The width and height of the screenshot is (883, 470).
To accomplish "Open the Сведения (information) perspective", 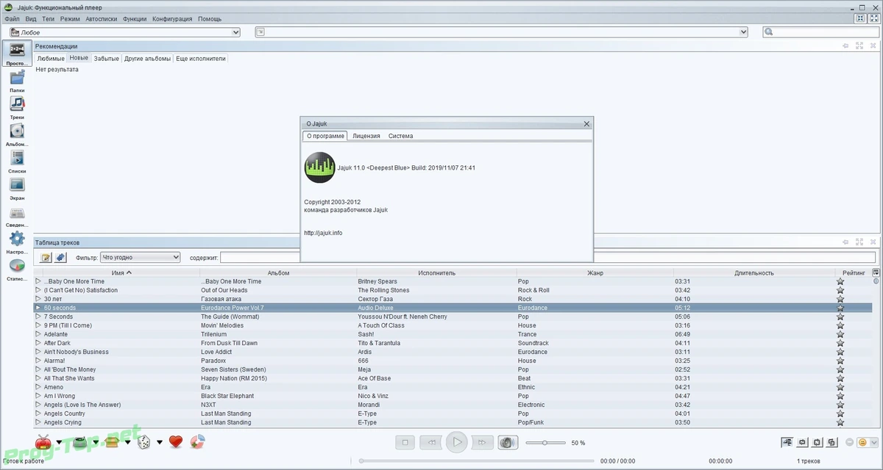I will (17, 213).
